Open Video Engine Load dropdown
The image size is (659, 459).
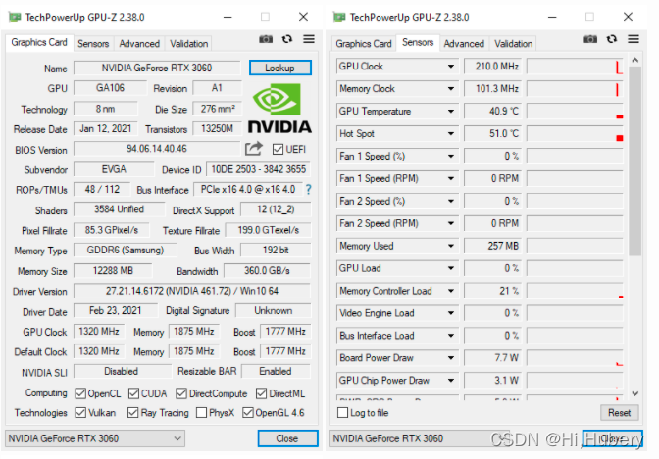pyautogui.click(x=451, y=313)
